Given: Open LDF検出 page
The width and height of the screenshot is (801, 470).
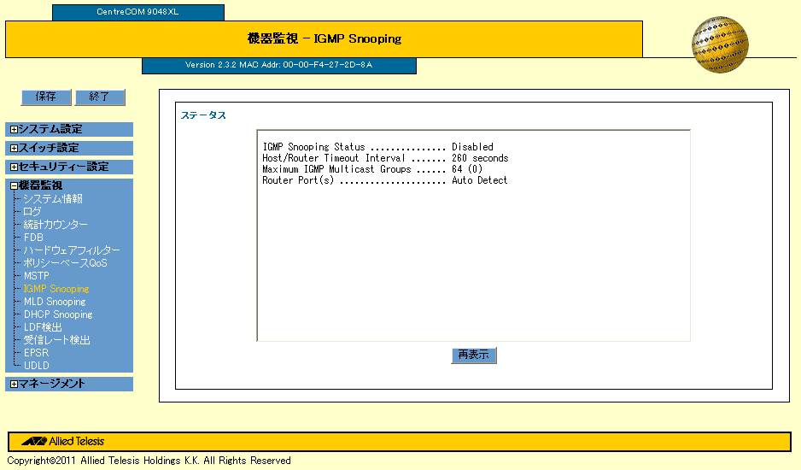Looking at the screenshot, I should point(43,327).
